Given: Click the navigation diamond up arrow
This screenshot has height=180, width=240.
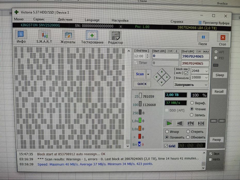Looking at the screenshot, I should pyautogui.click(x=162, y=72).
